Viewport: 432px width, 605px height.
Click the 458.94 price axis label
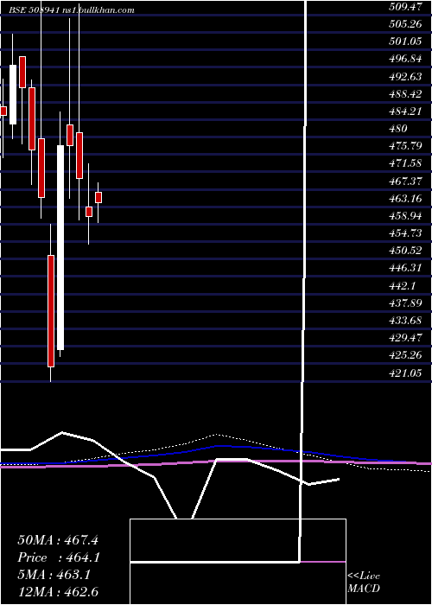pyautogui.click(x=405, y=216)
